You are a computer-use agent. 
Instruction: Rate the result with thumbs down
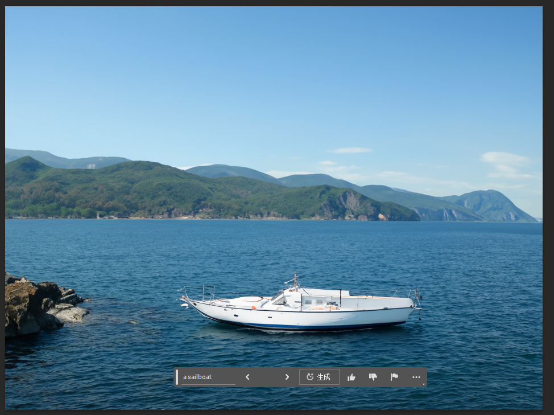373,377
